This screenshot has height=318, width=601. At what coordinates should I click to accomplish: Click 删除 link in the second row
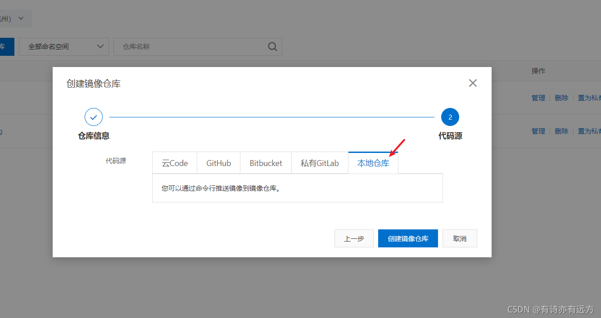coord(561,131)
